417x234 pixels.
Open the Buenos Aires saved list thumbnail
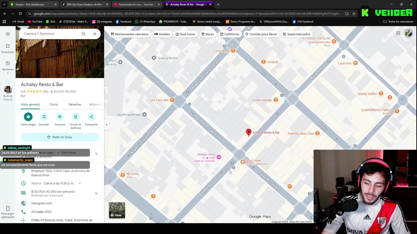pos(8,90)
